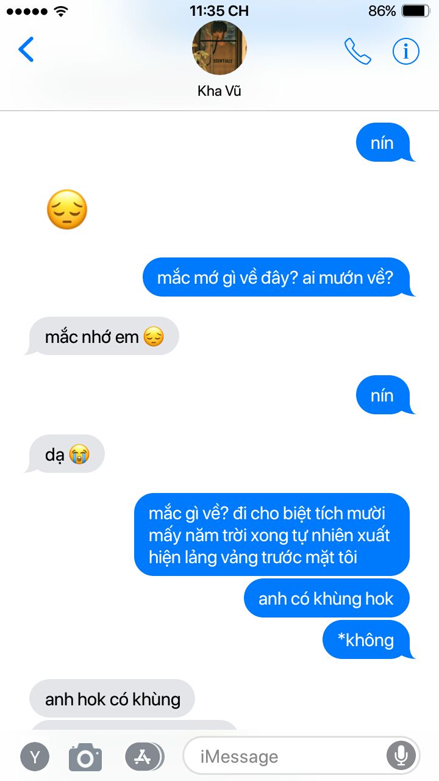The height and width of the screenshot is (781, 439).
Task: Tap the blue "anh có khùng hok" bubble
Action: (x=326, y=598)
